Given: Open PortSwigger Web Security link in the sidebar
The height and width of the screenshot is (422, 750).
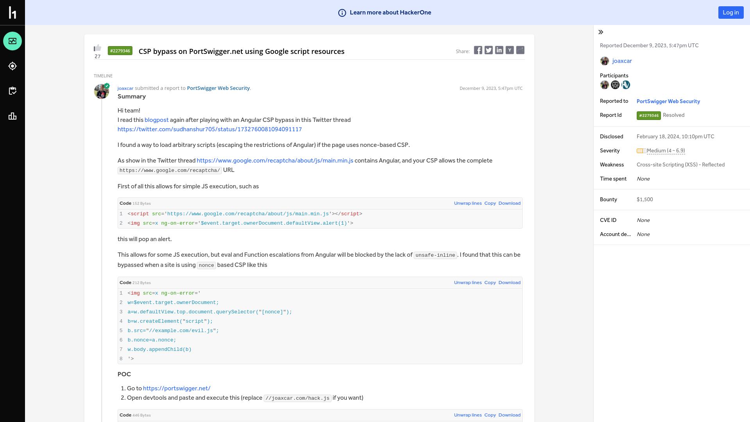Looking at the screenshot, I should tap(668, 101).
